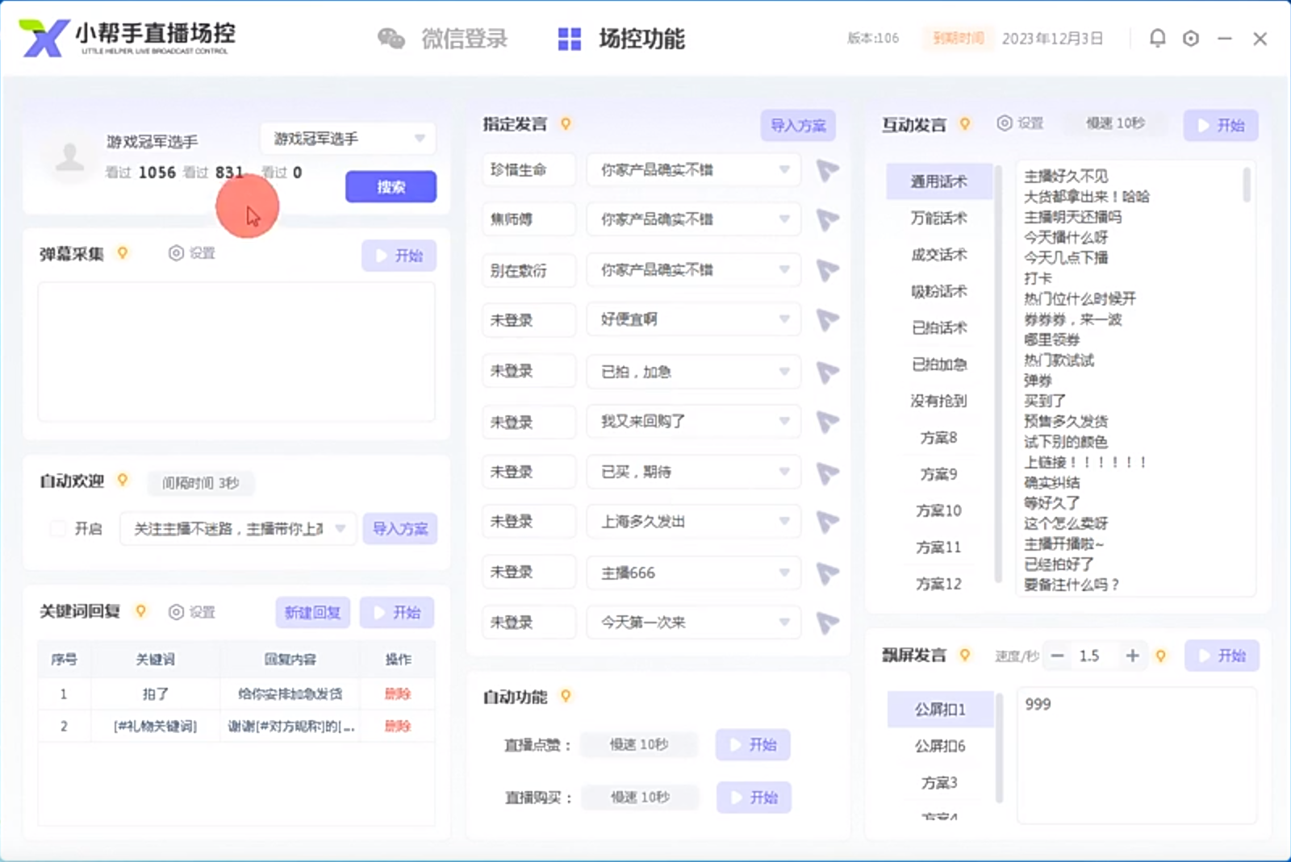
Task: Click the 微信登录 WeChat icon
Action: (x=392, y=38)
